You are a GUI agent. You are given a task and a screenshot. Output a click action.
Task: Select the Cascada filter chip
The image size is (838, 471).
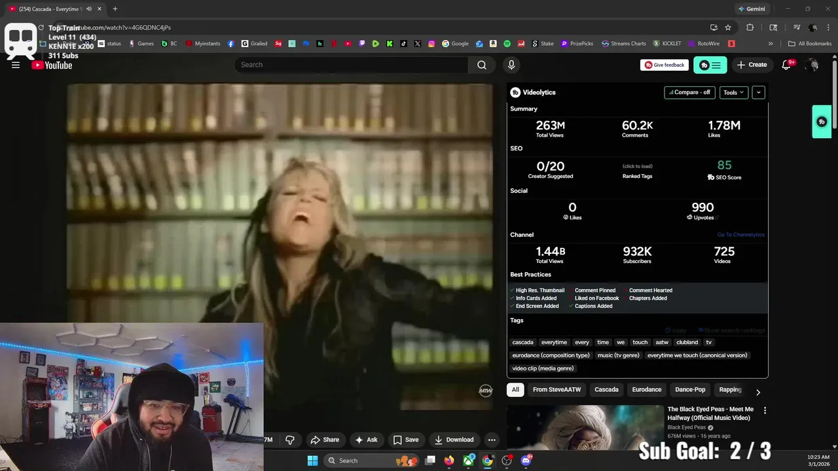click(x=606, y=390)
